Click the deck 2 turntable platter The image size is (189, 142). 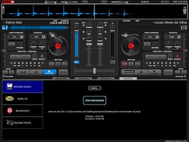131,46
